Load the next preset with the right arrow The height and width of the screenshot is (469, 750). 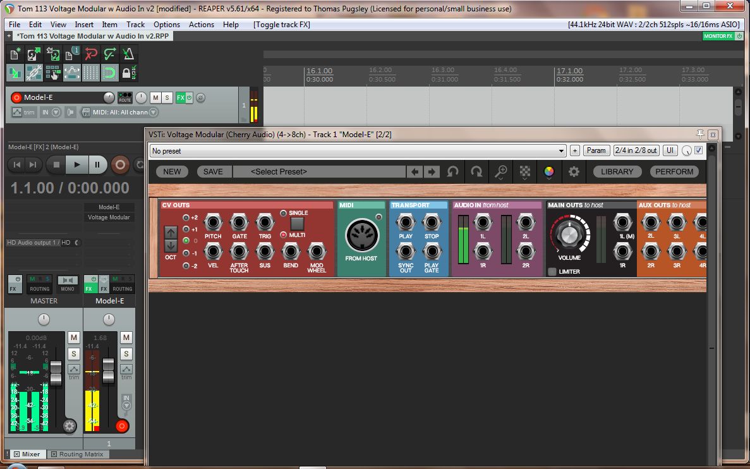(x=432, y=172)
